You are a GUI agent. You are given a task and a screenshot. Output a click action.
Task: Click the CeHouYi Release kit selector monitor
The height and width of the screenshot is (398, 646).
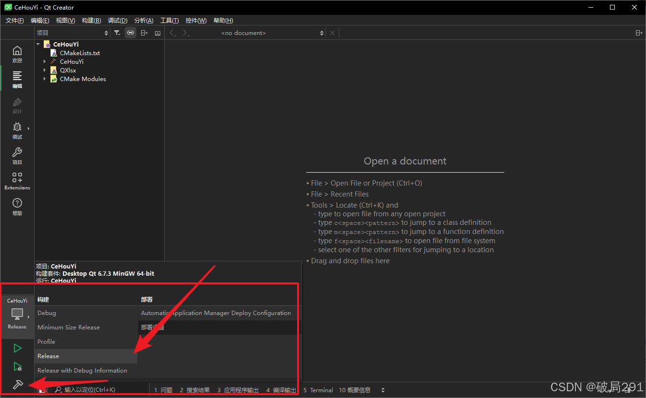(17, 314)
